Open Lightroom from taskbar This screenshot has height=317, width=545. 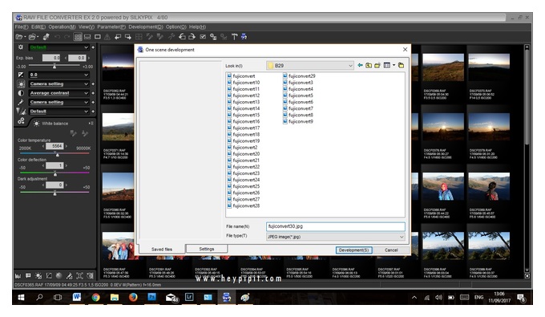pyautogui.click(x=189, y=298)
